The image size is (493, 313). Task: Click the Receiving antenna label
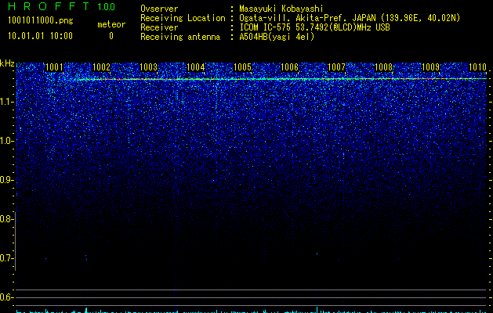pyautogui.click(x=180, y=37)
